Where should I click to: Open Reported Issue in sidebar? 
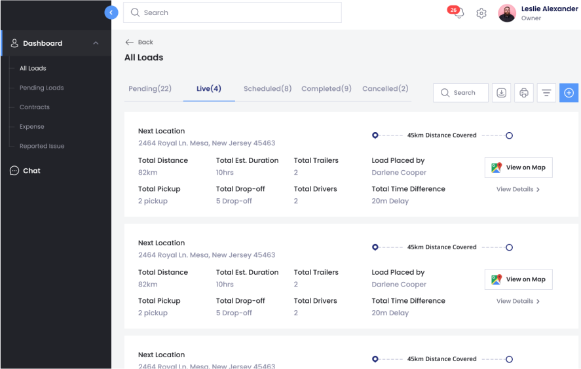(42, 146)
